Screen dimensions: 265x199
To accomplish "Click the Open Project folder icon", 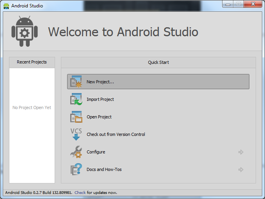I will (76, 117).
